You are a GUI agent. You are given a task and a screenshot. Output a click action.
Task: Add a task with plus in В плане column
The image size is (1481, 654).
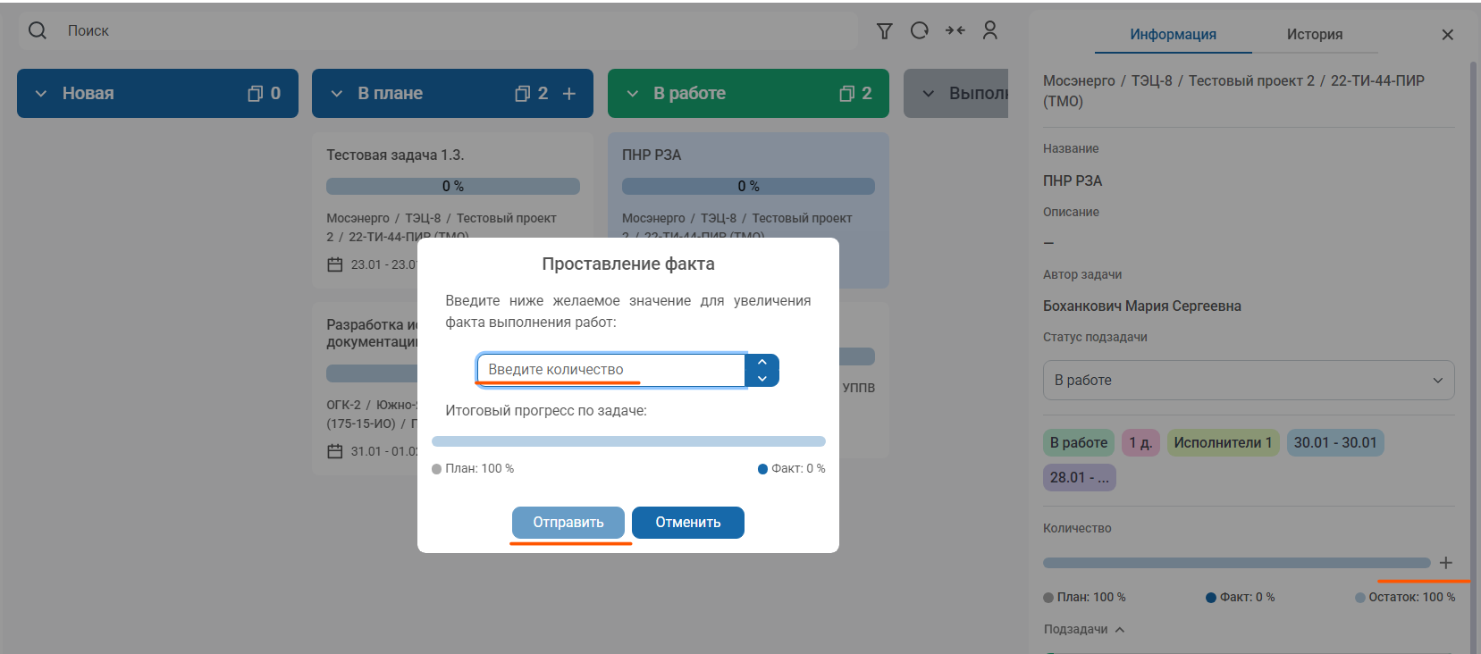tap(569, 94)
